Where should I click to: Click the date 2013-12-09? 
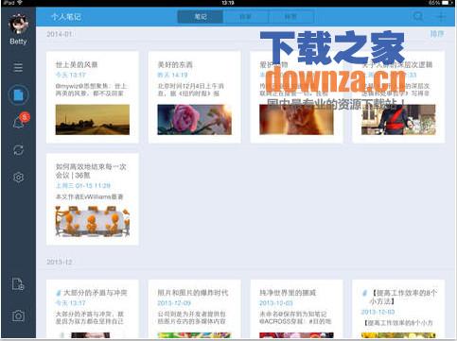[174, 303]
